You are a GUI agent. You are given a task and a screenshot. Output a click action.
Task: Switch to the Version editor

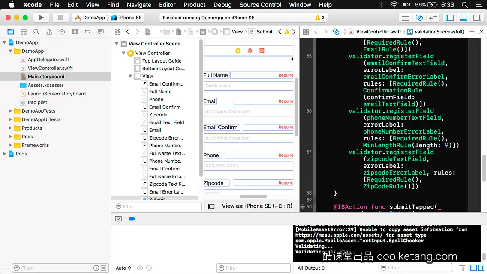point(433,18)
